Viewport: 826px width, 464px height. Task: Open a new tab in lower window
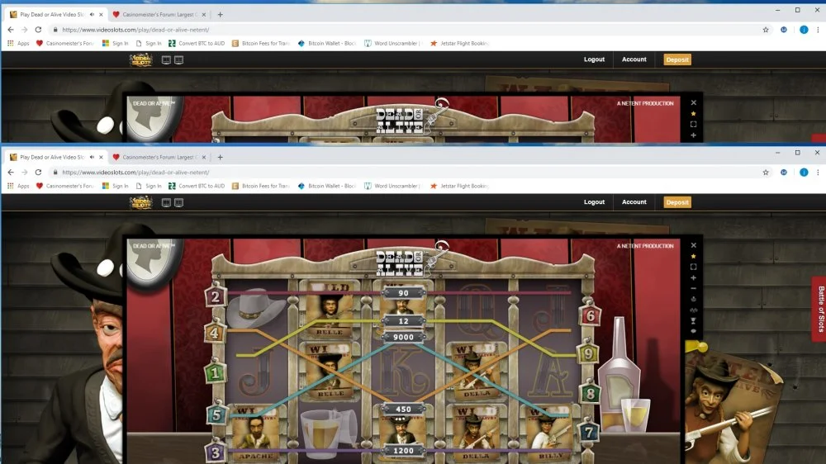[221, 157]
